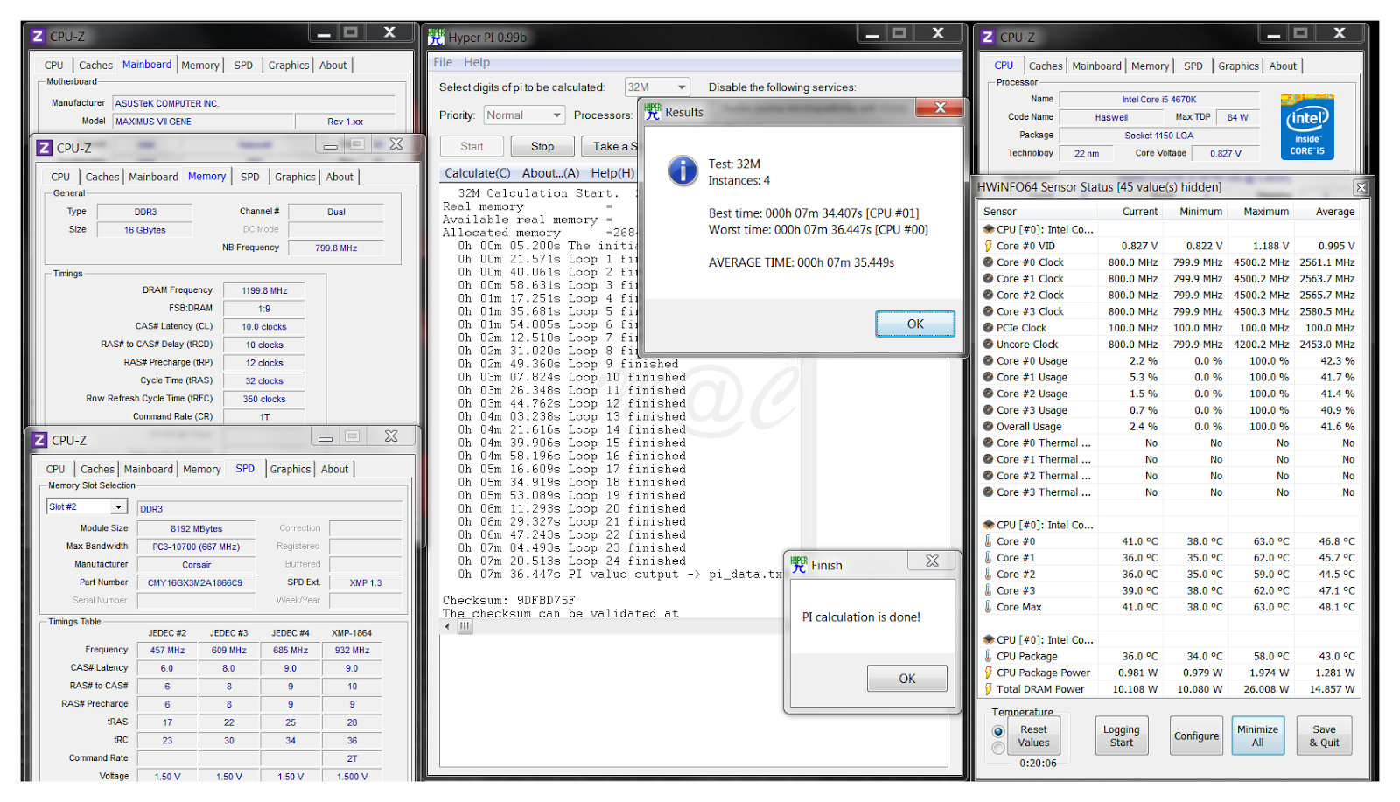Select the unchecked Temperature radio button in HWiNFO64

coord(998,748)
